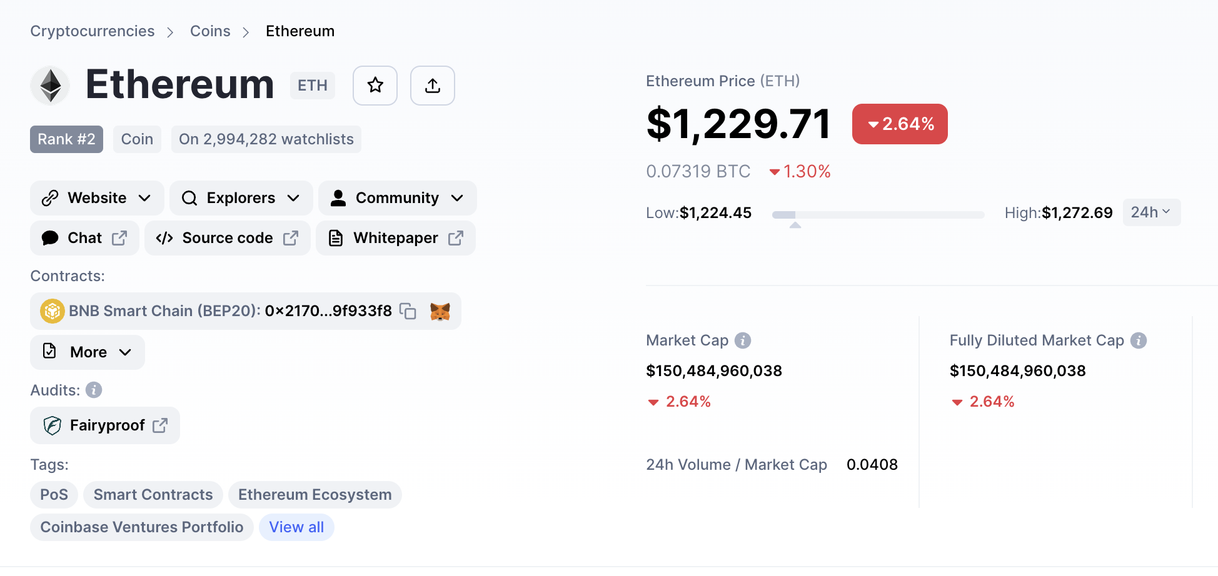Add Ethereum to watchlist with star icon
The width and height of the screenshot is (1218, 576).
click(x=375, y=85)
